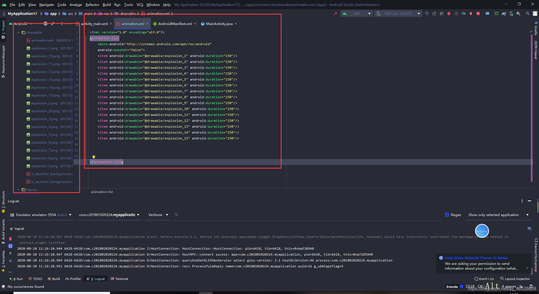Open the Emulator emulator-5554 device dropdown

point(41,215)
